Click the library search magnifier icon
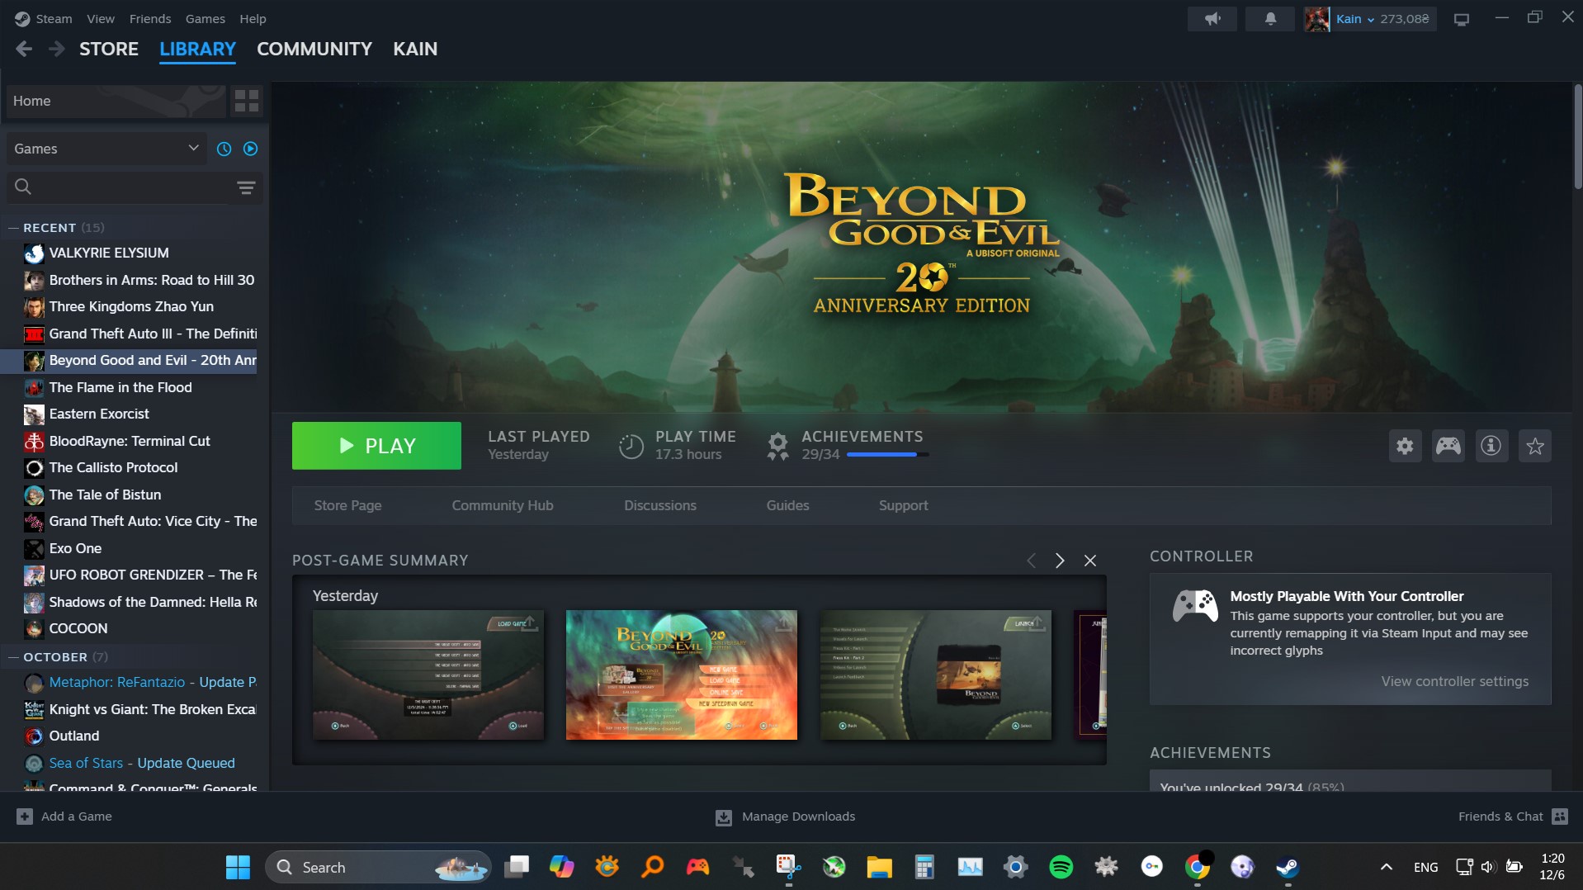The image size is (1583, 890). click(x=23, y=187)
